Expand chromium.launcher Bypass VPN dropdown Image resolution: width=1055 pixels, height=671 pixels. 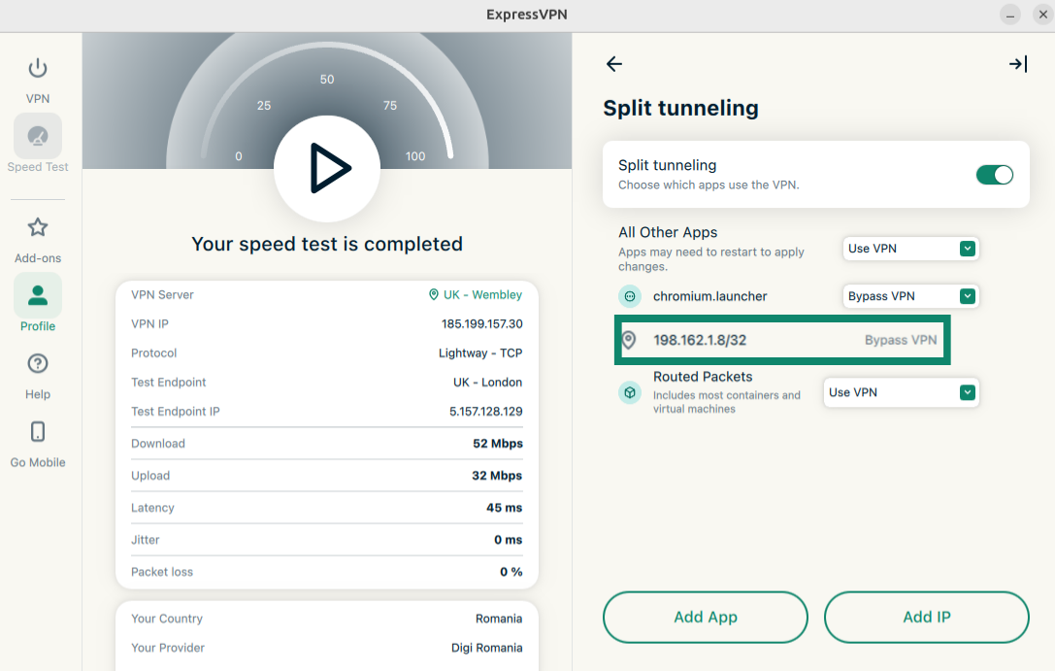(x=910, y=296)
